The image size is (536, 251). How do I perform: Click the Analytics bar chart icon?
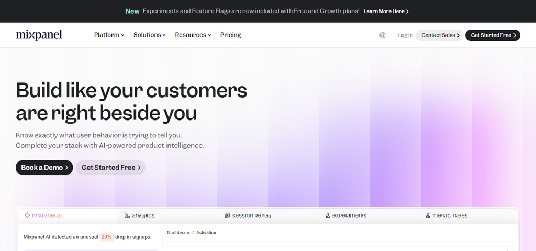click(x=127, y=215)
